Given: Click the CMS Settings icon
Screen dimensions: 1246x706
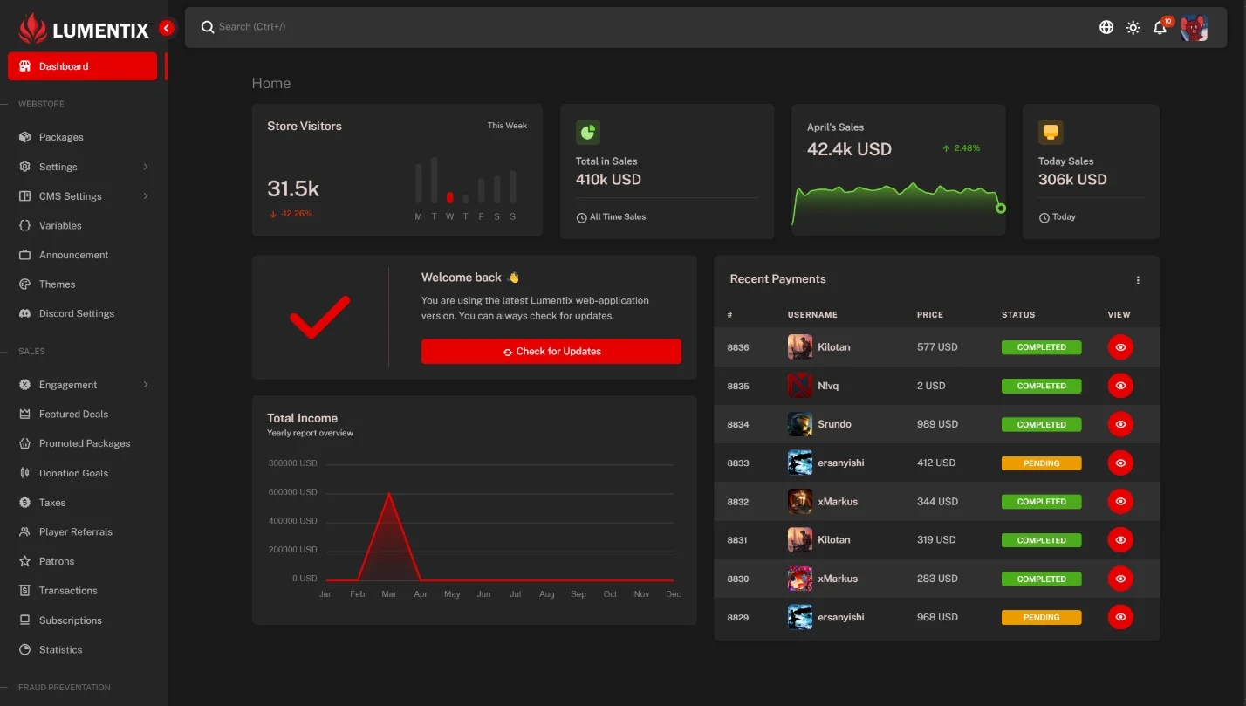Looking at the screenshot, I should click(x=24, y=196).
